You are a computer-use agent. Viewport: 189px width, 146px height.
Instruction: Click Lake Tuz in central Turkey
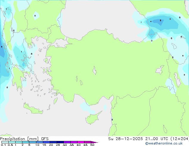[x=94, y=71]
